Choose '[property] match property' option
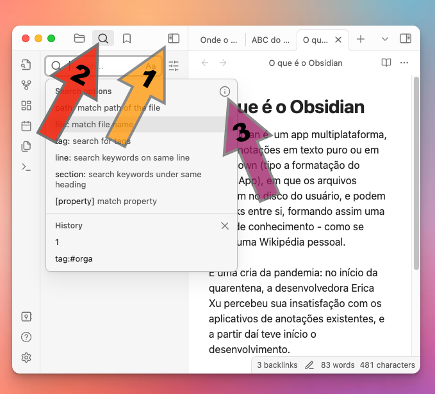Viewport: 435px width, 394px height. (142, 201)
